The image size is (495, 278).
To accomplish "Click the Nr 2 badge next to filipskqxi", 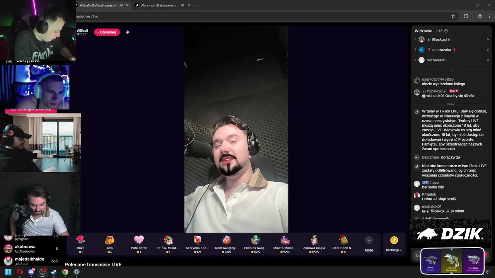I will (x=454, y=91).
